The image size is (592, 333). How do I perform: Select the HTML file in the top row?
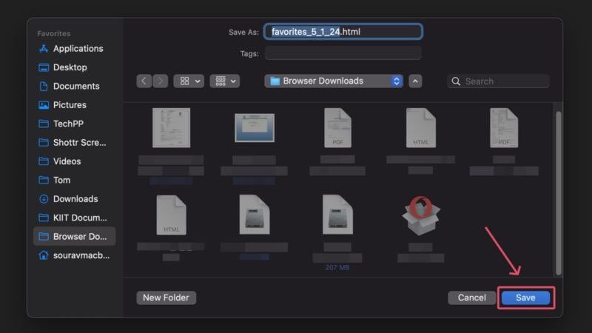click(420, 127)
